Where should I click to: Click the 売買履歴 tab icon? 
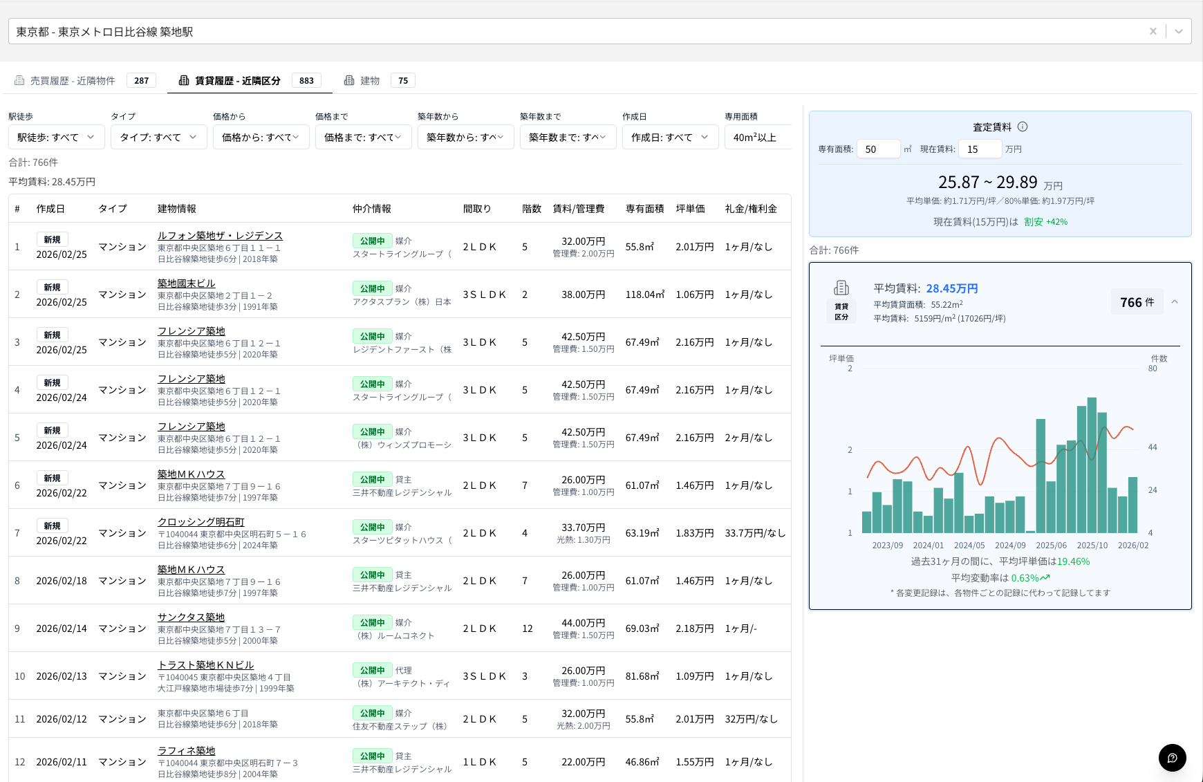pos(19,81)
